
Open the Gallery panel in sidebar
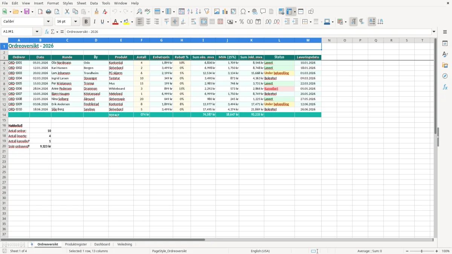coord(445,65)
